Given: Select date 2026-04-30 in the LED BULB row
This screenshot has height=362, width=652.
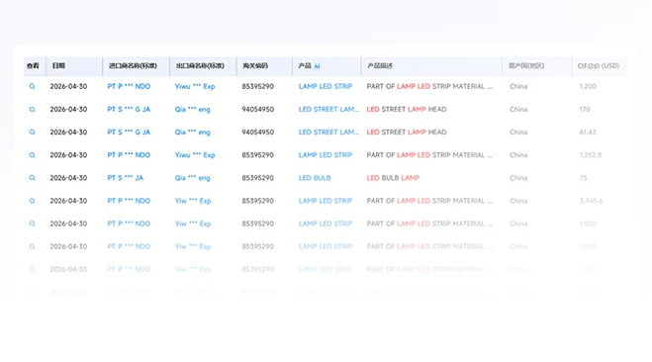Looking at the screenshot, I should point(68,178).
